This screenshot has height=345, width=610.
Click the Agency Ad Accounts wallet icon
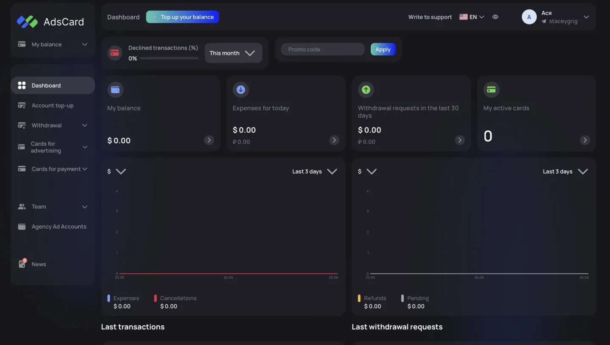coord(22,226)
